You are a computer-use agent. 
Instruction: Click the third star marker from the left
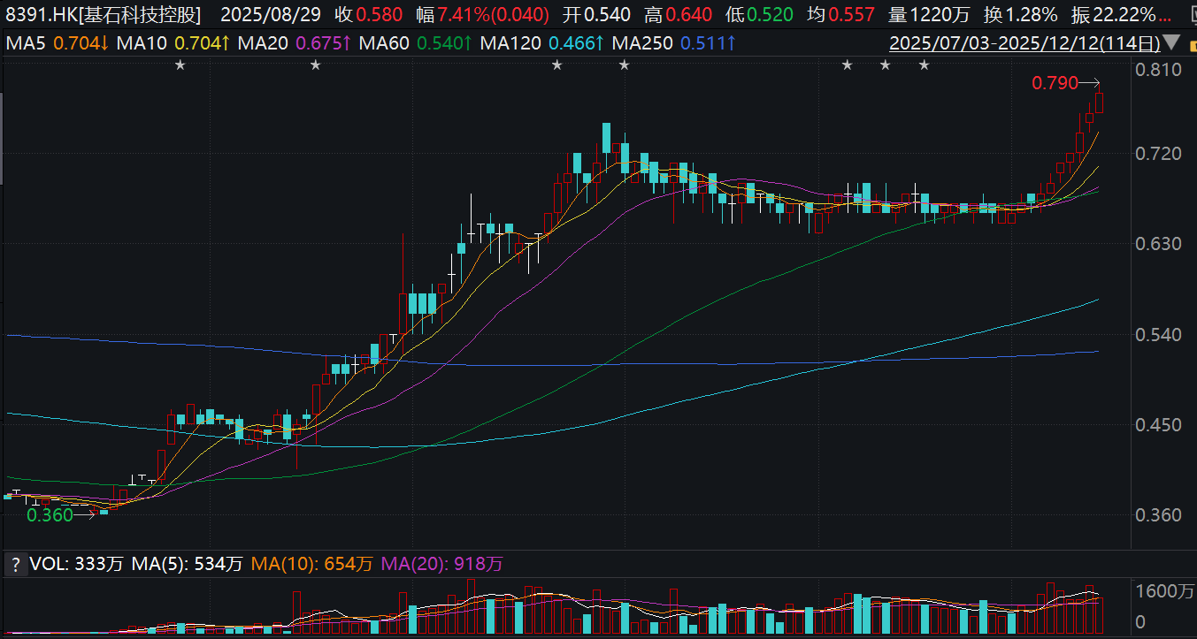[x=556, y=65]
